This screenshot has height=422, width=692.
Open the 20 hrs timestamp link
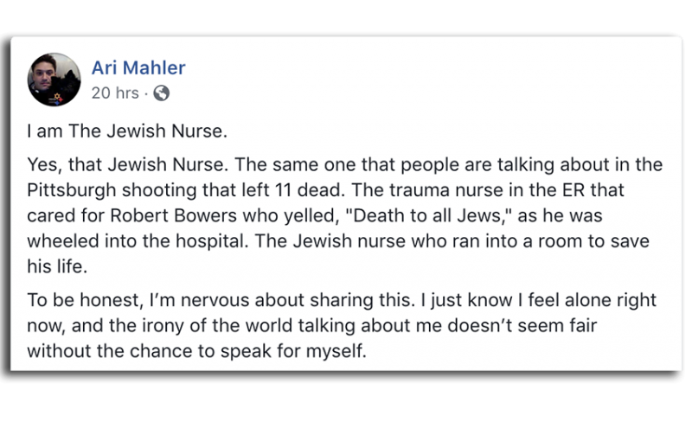(x=115, y=93)
